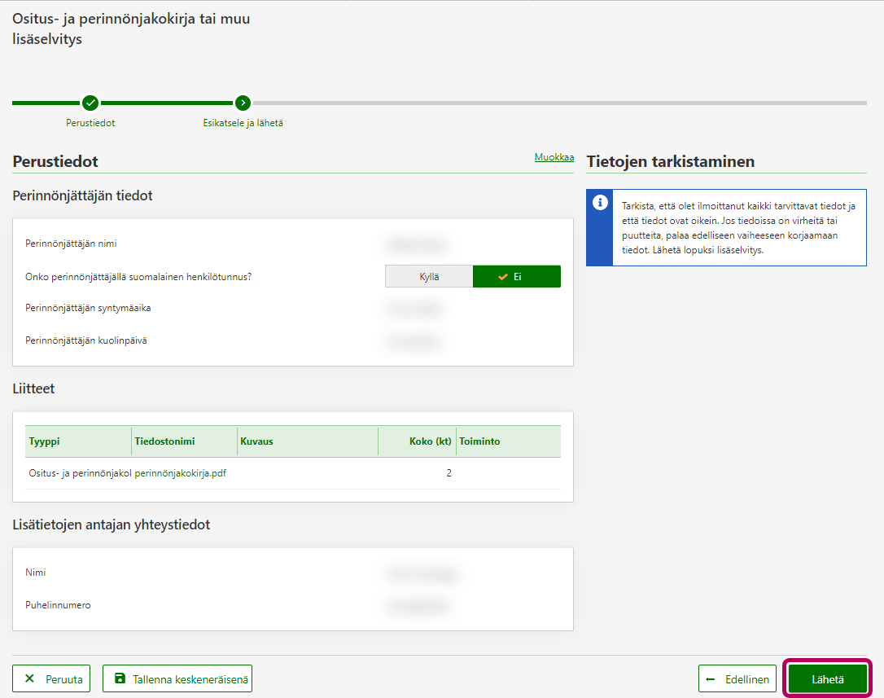Click the Perustiedot step label
This screenshot has height=698, width=884.
90,123
